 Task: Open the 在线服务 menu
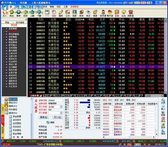74,7
